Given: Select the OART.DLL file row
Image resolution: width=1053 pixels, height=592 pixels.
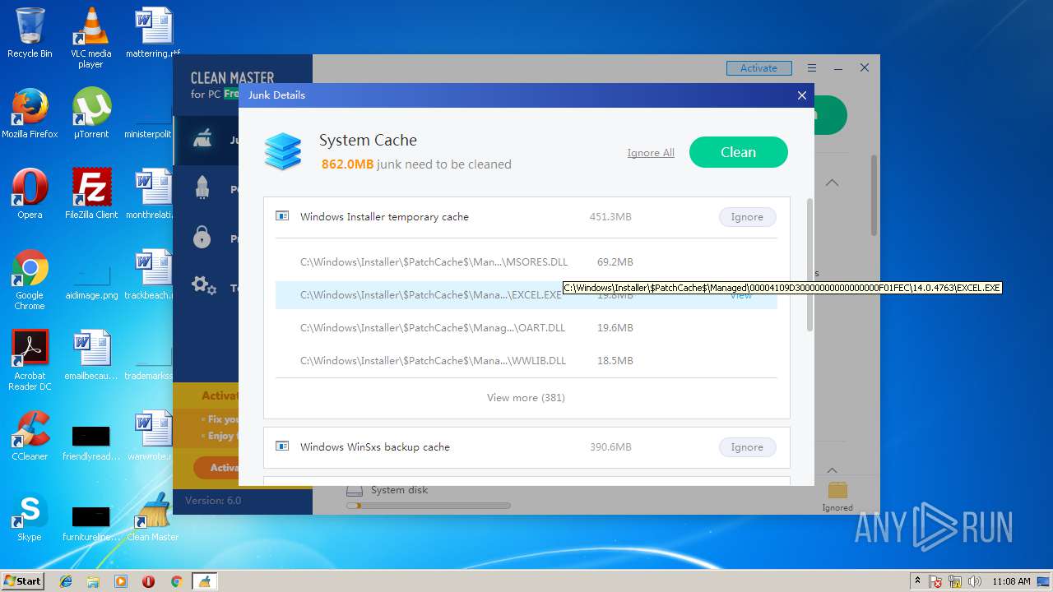Looking at the screenshot, I should [x=526, y=328].
